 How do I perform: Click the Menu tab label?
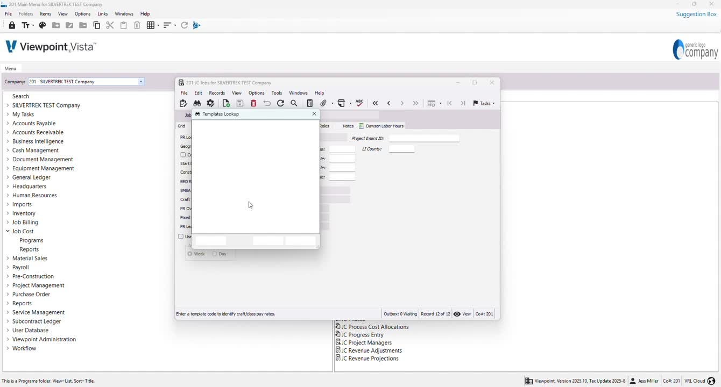click(x=10, y=69)
